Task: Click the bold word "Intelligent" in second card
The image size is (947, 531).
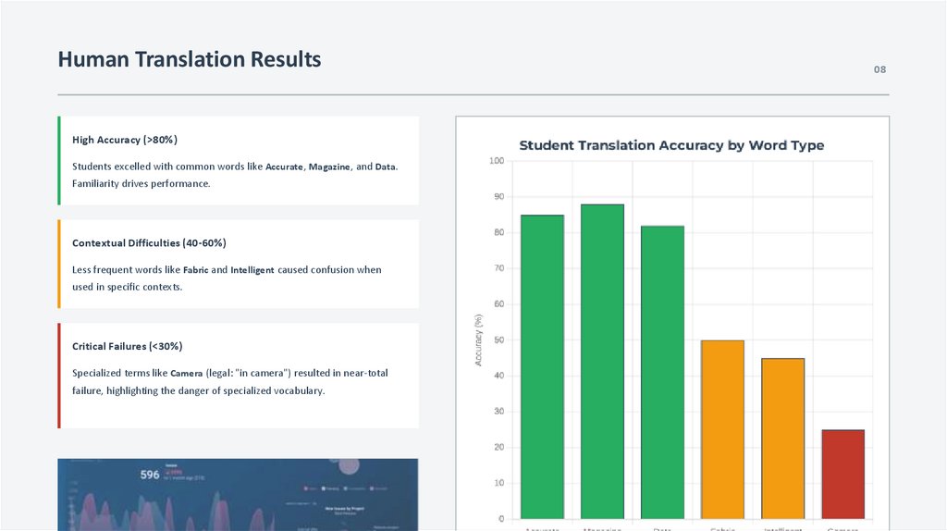Action: pos(252,270)
